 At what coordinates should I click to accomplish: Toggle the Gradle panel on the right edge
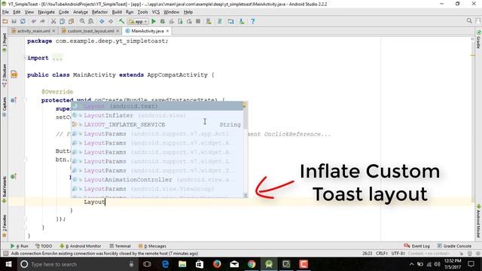pyautogui.click(x=478, y=40)
